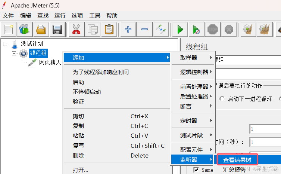Click the Cut scissors icon
Viewport: 281px width, 174px height.
tap(77, 29)
